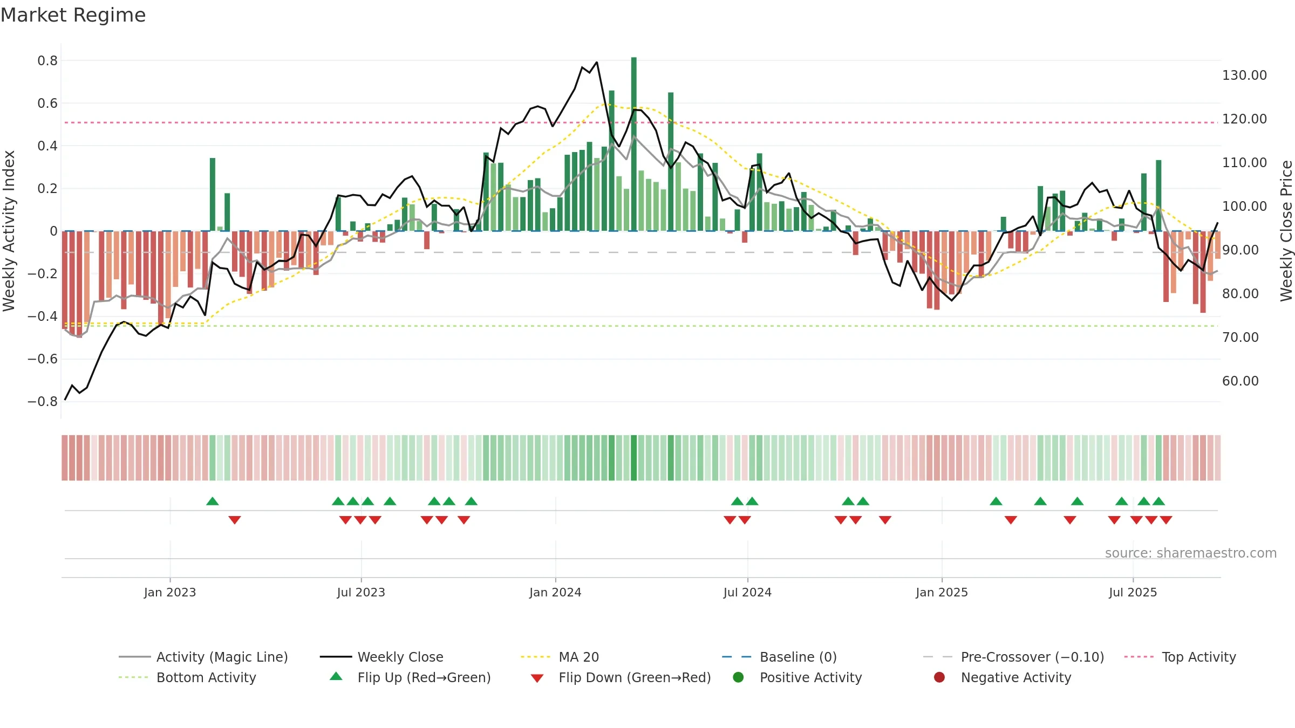Click the first Flip Down marker in early 2023

[235, 520]
